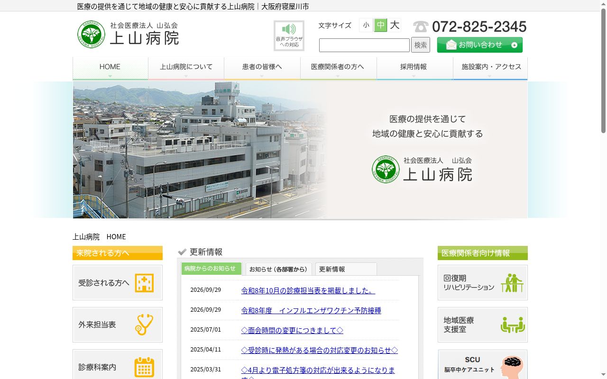The width and height of the screenshot is (607, 379).
Task: Open the 医療関係者の方へ menu
Action: pos(339,69)
